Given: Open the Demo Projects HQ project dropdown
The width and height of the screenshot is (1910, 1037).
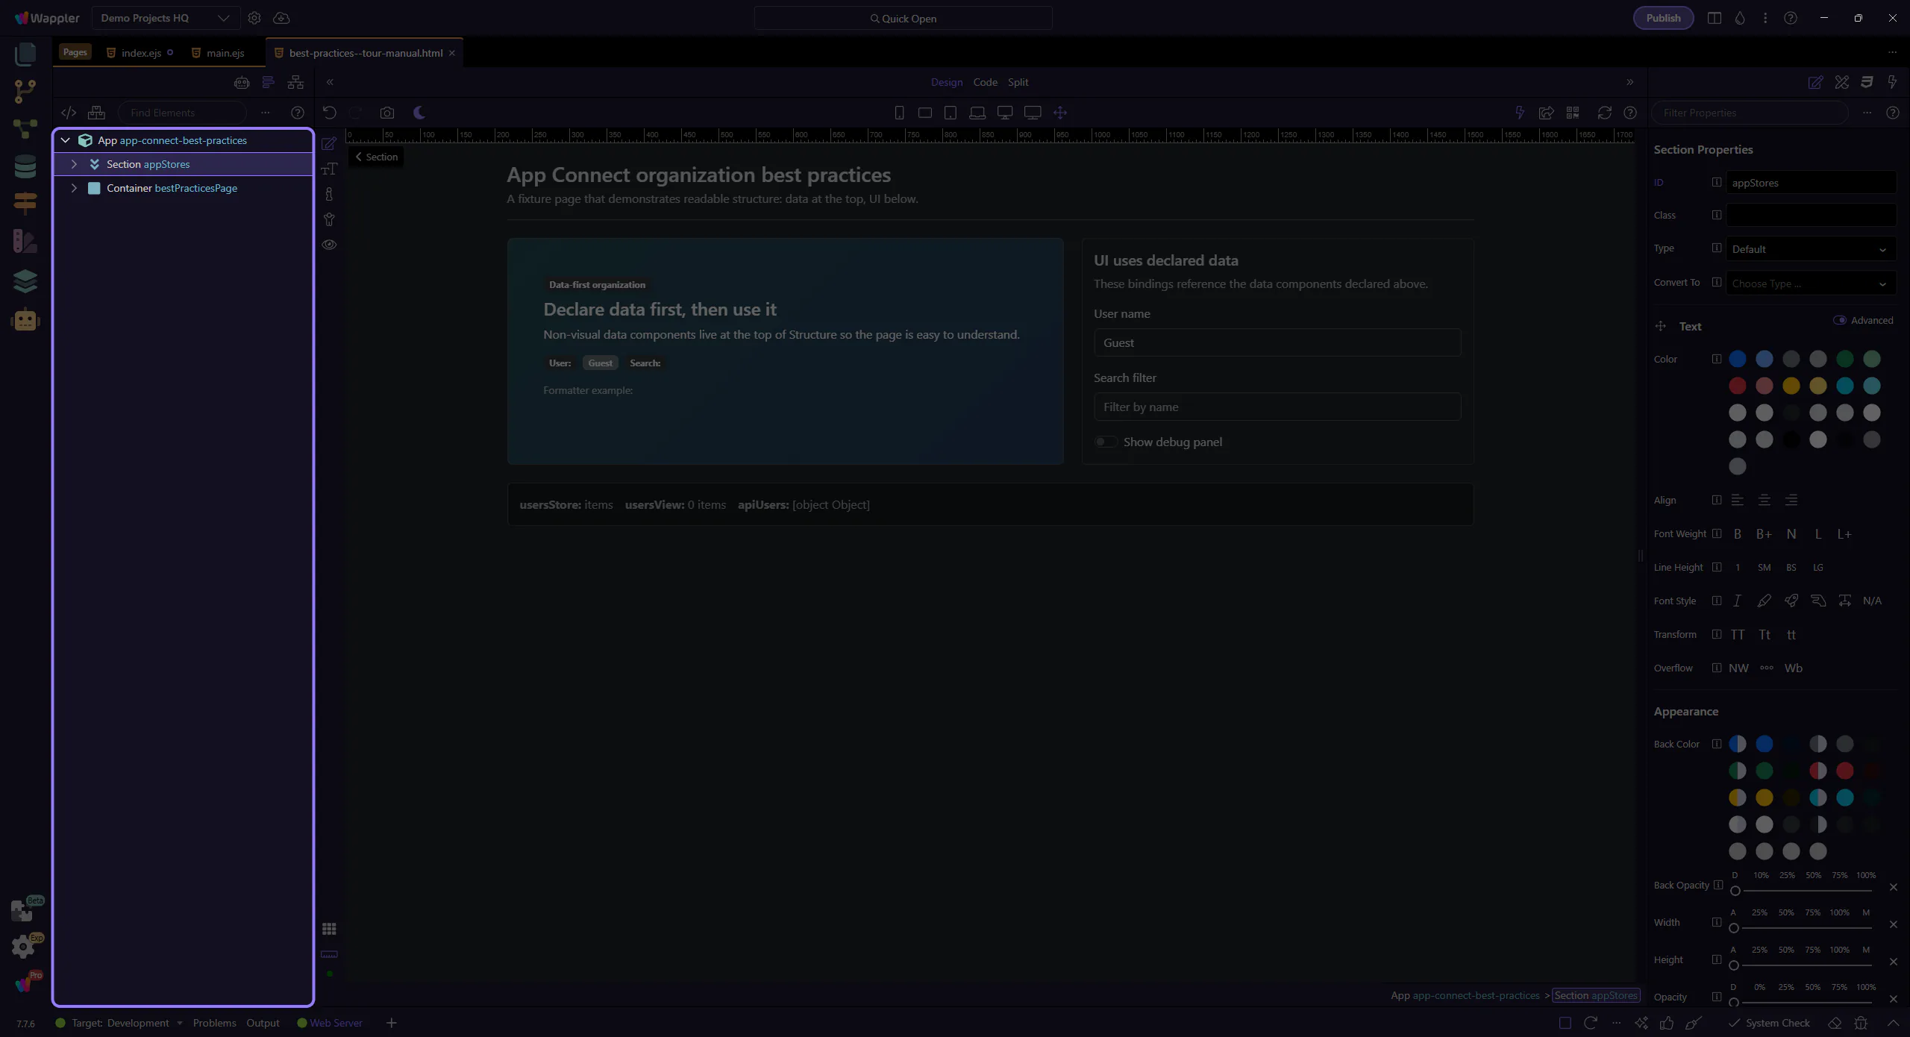Looking at the screenshot, I should point(165,18).
